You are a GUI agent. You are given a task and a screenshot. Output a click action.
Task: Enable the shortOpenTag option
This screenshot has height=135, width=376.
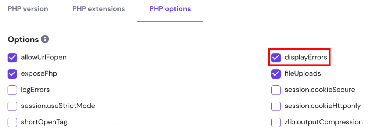pos(12,123)
